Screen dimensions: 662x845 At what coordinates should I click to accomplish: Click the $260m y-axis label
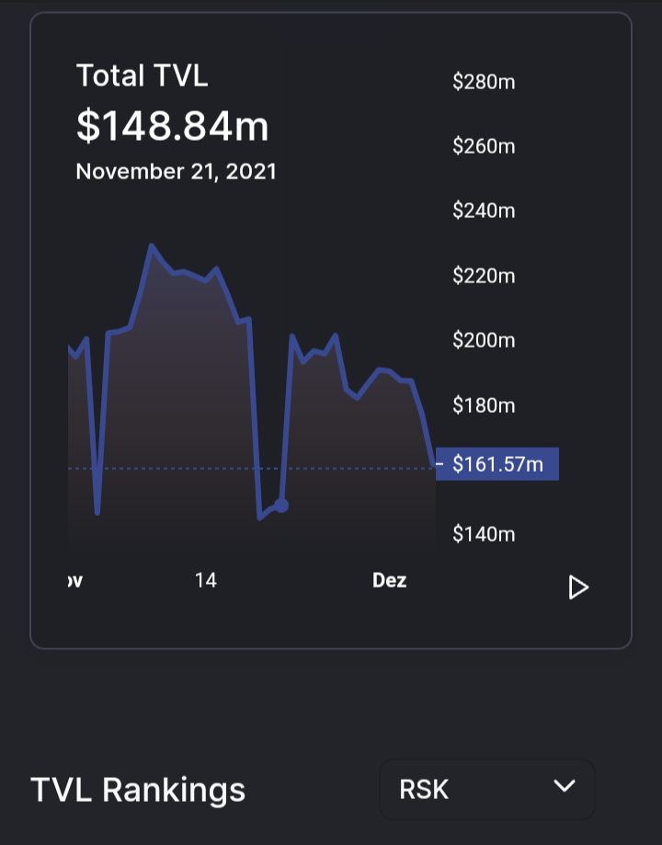[484, 146]
